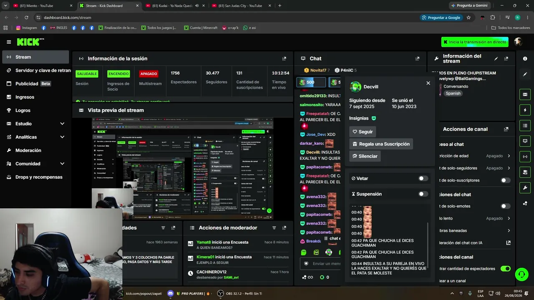Toggle the Suspensión switch for Decvill

423,194
